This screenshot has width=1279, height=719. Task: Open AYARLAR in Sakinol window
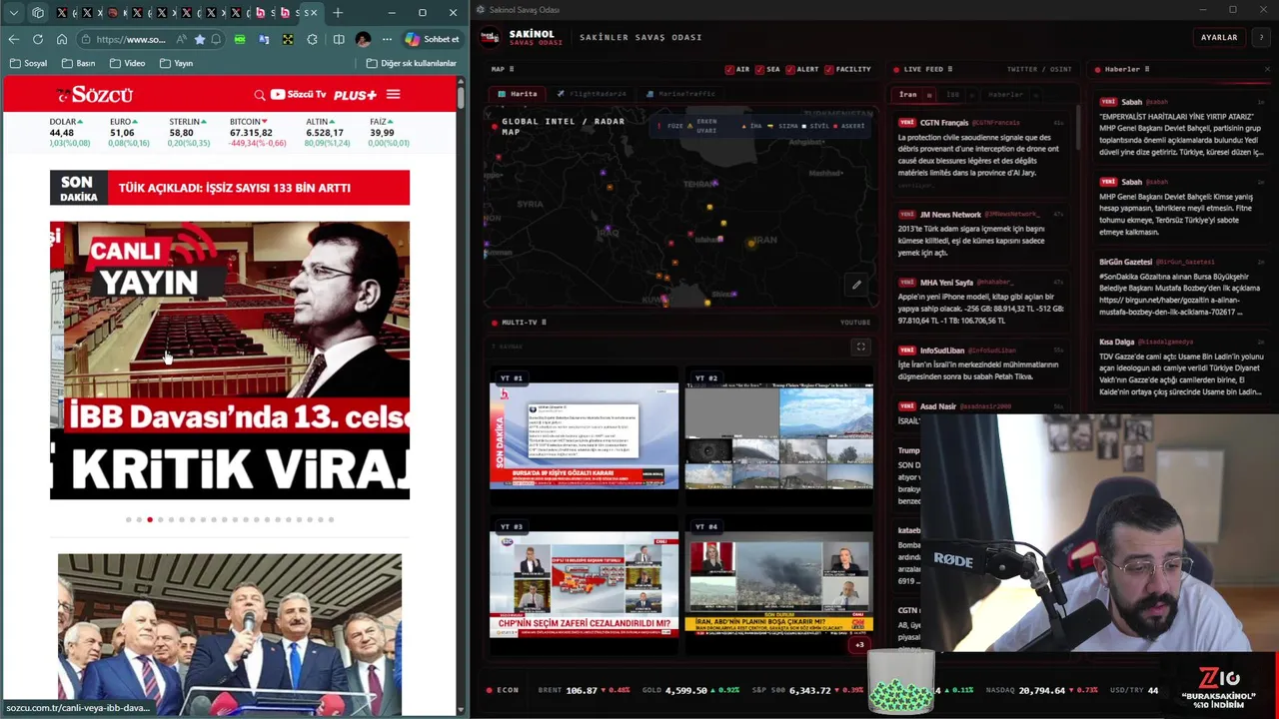pos(1219,37)
